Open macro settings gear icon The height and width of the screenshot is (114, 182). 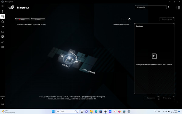(x=130, y=19)
